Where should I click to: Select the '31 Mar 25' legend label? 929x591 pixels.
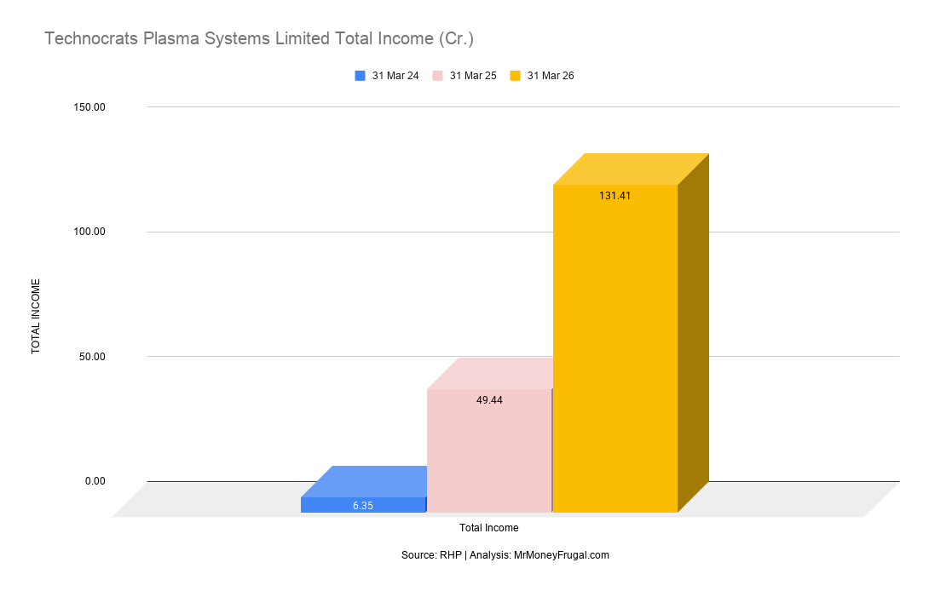(x=473, y=76)
